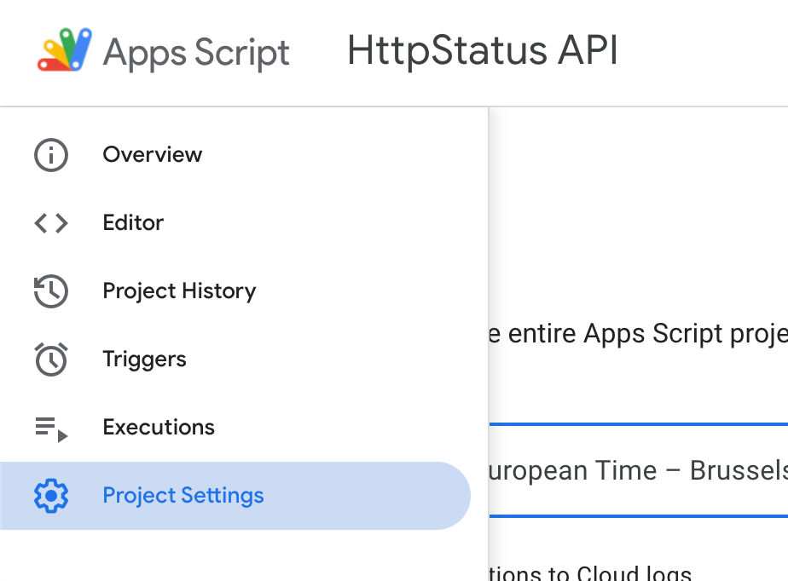The width and height of the screenshot is (788, 581).
Task: Click the Project Settings gear icon
Action: (x=51, y=496)
